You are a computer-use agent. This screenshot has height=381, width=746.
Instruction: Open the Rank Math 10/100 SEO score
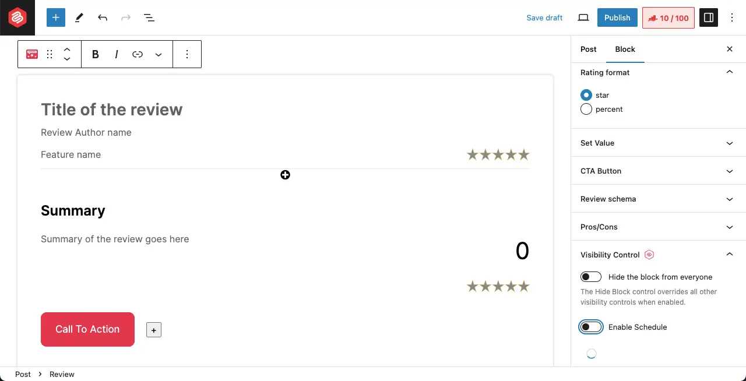click(668, 17)
